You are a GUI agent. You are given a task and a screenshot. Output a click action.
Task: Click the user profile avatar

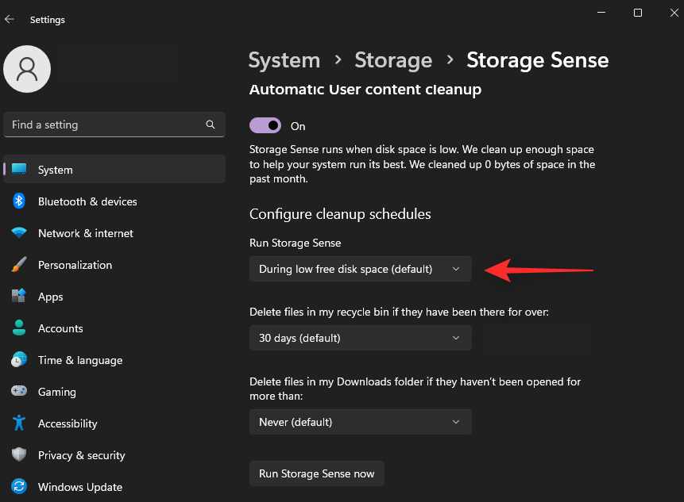(26, 69)
